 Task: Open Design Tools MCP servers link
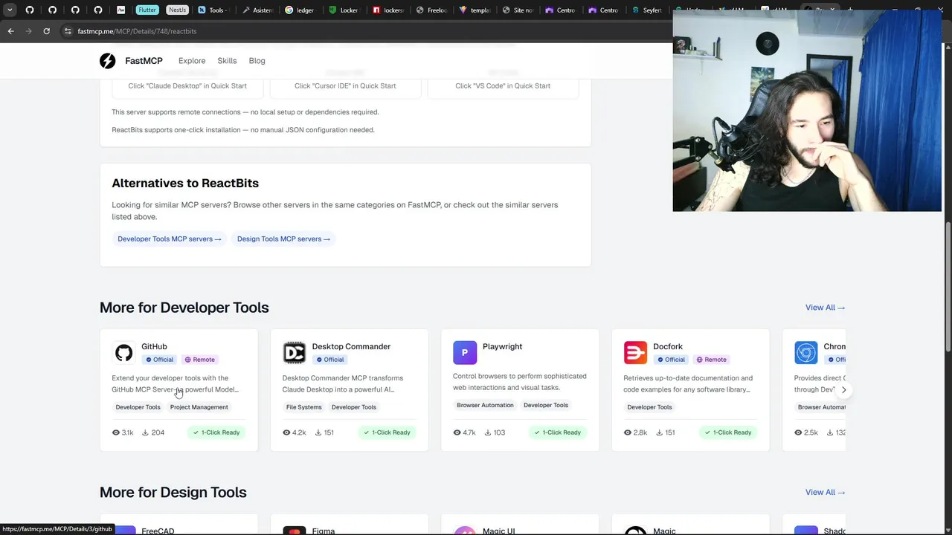pyautogui.click(x=283, y=239)
